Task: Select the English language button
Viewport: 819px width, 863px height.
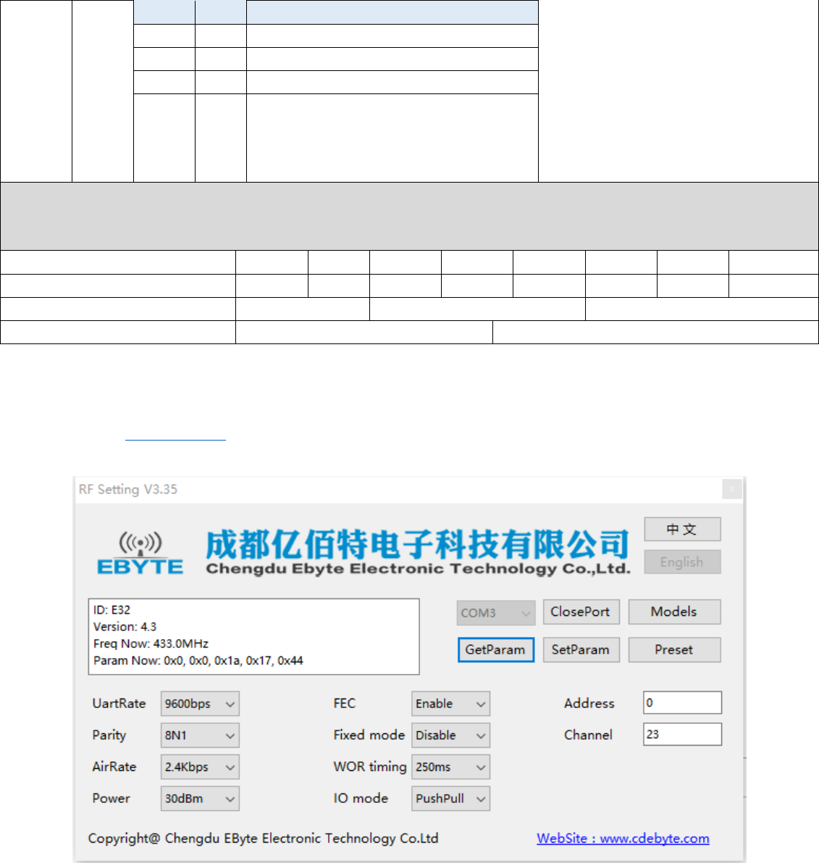Action: (x=682, y=562)
